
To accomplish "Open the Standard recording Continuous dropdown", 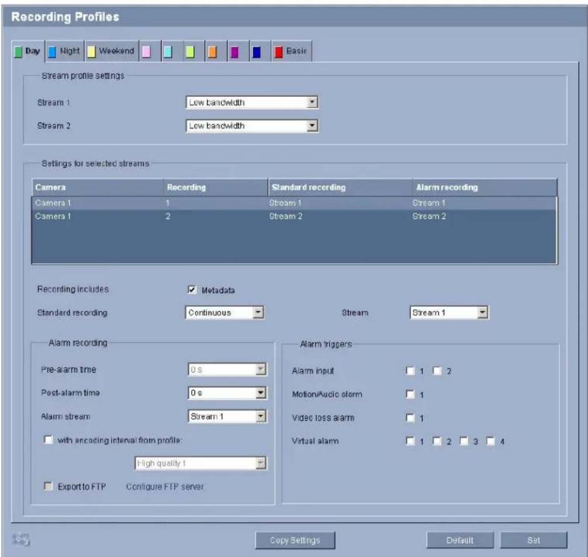I will click(225, 312).
